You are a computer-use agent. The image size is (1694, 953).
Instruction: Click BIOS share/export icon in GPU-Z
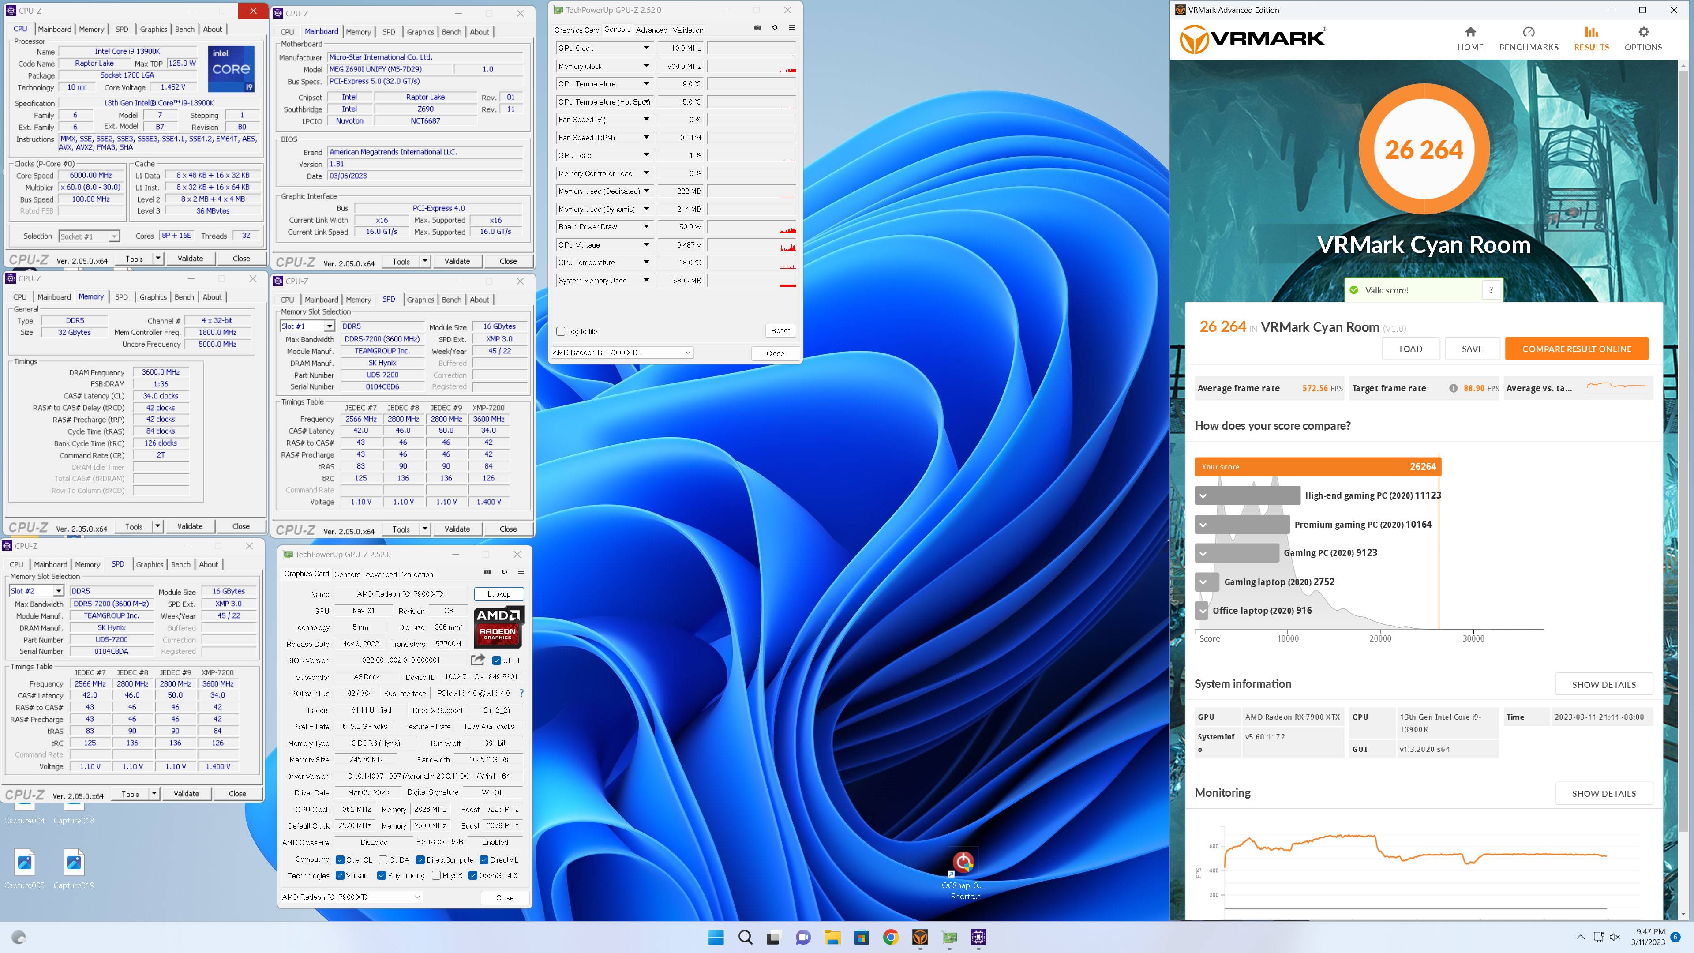pyautogui.click(x=478, y=660)
